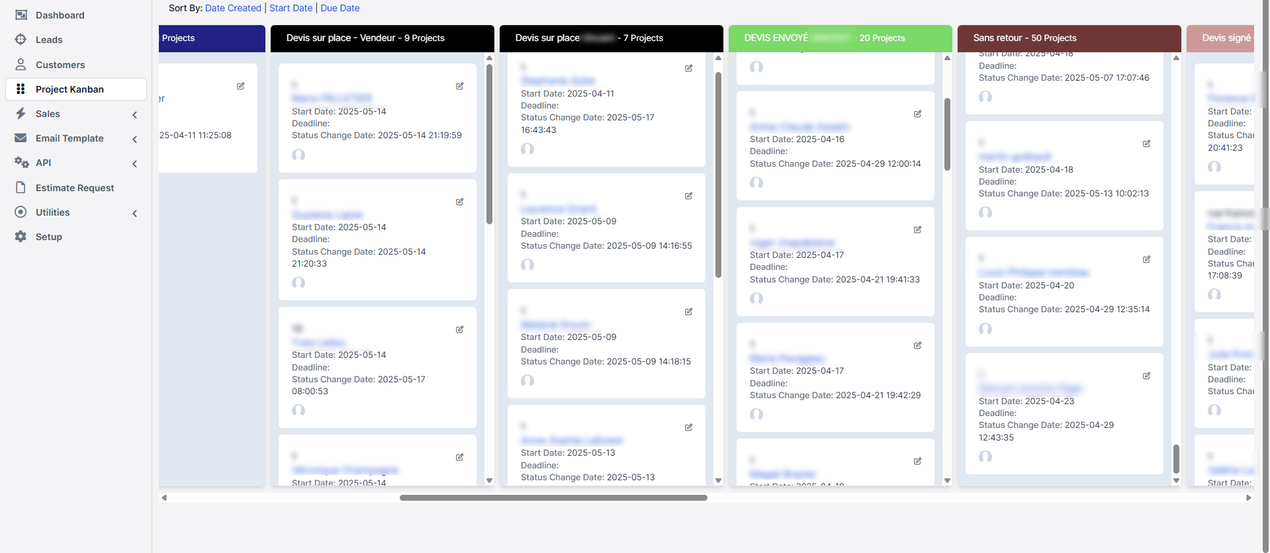Click the Utilities circle icon

coord(21,212)
